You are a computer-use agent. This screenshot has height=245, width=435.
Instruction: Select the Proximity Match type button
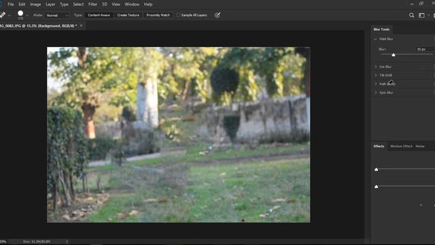click(x=158, y=15)
